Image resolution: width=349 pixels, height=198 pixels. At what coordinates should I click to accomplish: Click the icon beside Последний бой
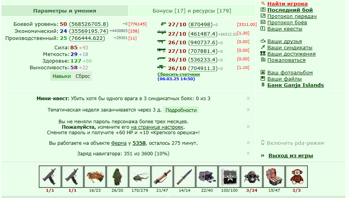263,9
